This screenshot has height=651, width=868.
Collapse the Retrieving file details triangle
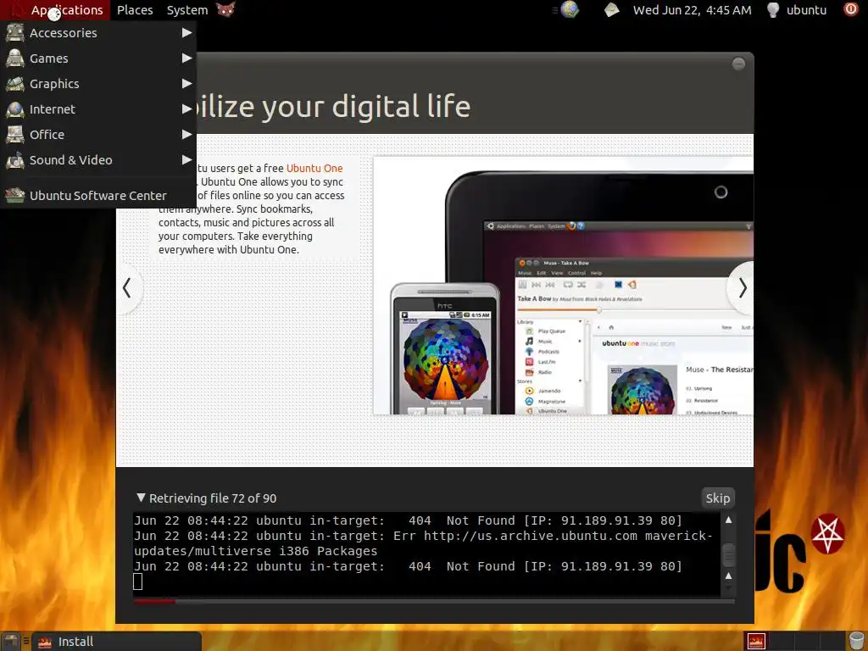click(x=142, y=498)
